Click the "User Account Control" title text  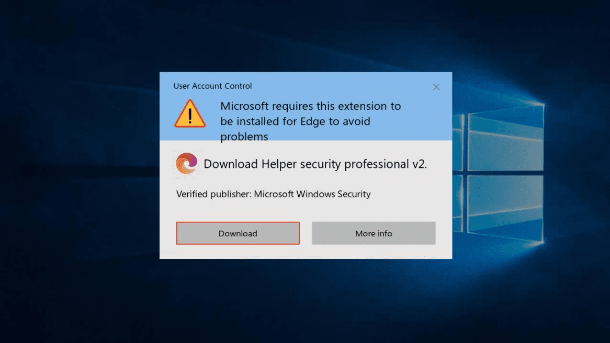pos(212,86)
